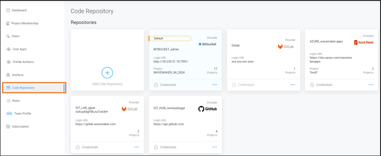This screenshot has width=381, height=156.
Task: Click https://gitlab.wavemaker.com login URL
Action: 95,124
